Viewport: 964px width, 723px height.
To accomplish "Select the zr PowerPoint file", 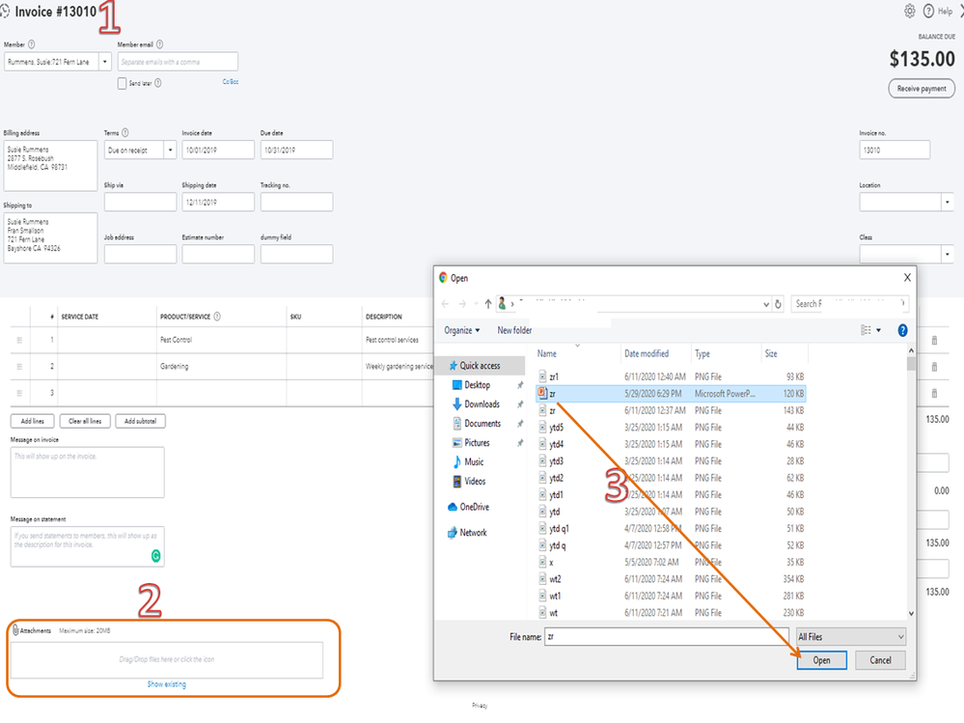I will click(671, 394).
